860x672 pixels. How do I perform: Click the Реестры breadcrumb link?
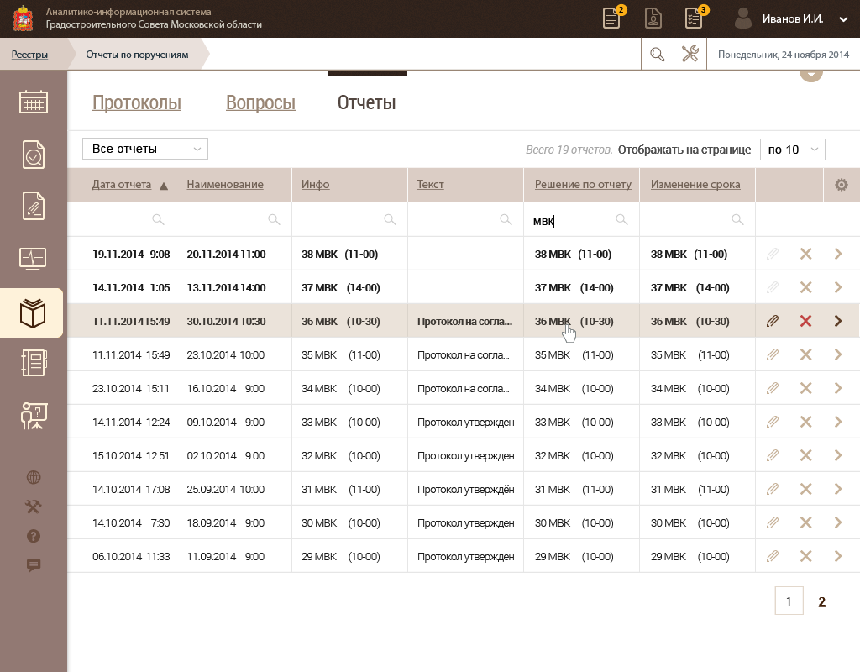tap(29, 55)
